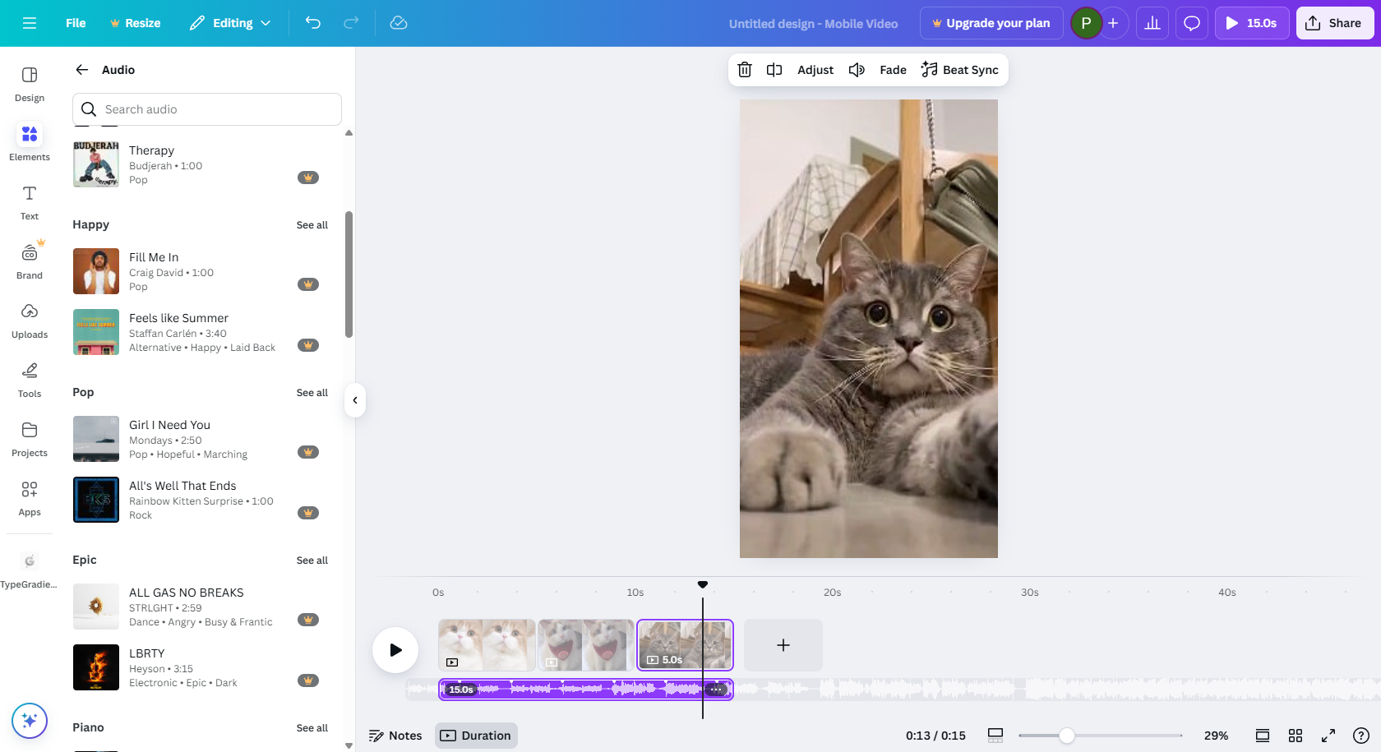Split the audio track at playhead

pyautogui.click(x=774, y=70)
